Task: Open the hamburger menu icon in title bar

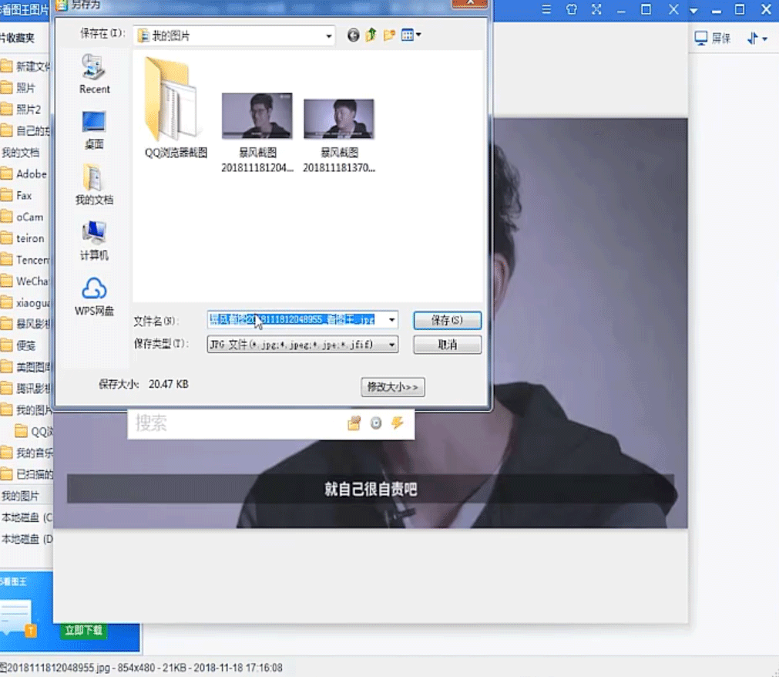Action: pos(546,9)
